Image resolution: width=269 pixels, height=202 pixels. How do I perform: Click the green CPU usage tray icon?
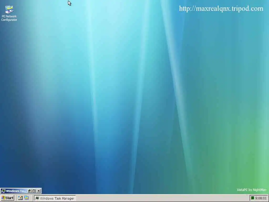pyautogui.click(x=252, y=198)
